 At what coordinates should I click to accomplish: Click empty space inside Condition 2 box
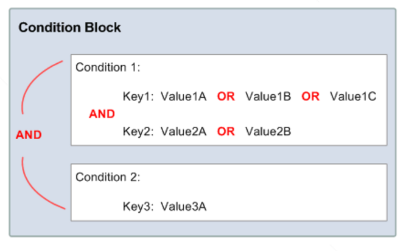pyautogui.click(x=287, y=193)
